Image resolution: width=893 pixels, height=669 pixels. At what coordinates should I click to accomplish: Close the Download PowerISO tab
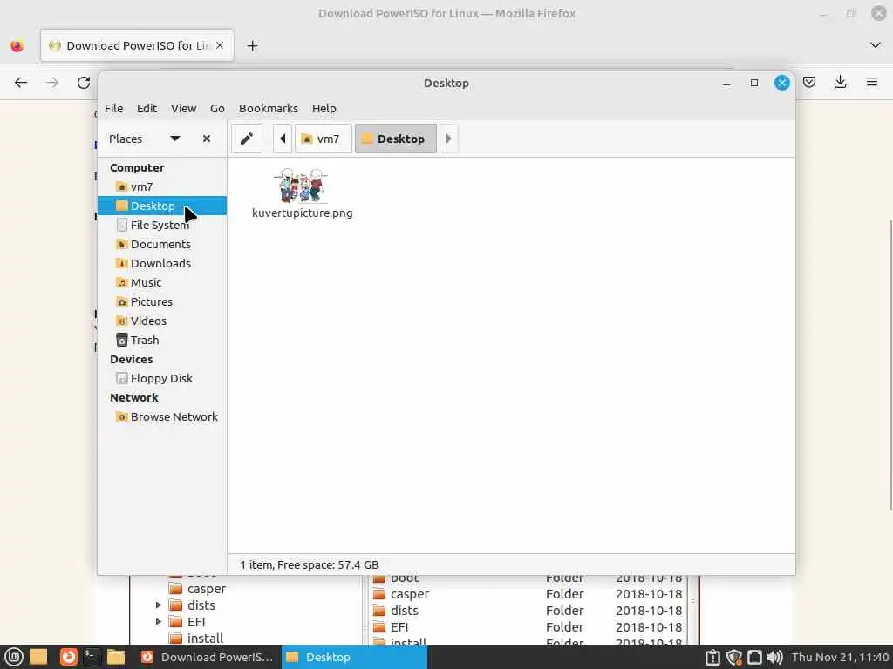point(220,45)
